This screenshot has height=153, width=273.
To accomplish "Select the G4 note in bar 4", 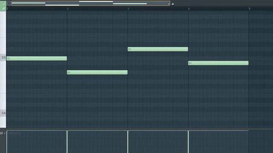I will click(218, 63).
